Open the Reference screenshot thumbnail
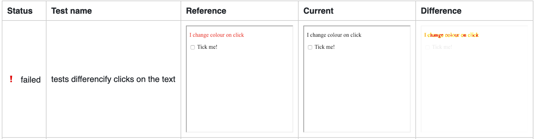This screenshot has height=139, width=534. [239, 89]
